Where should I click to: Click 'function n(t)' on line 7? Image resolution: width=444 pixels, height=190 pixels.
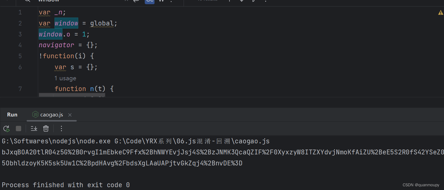pos(80,89)
